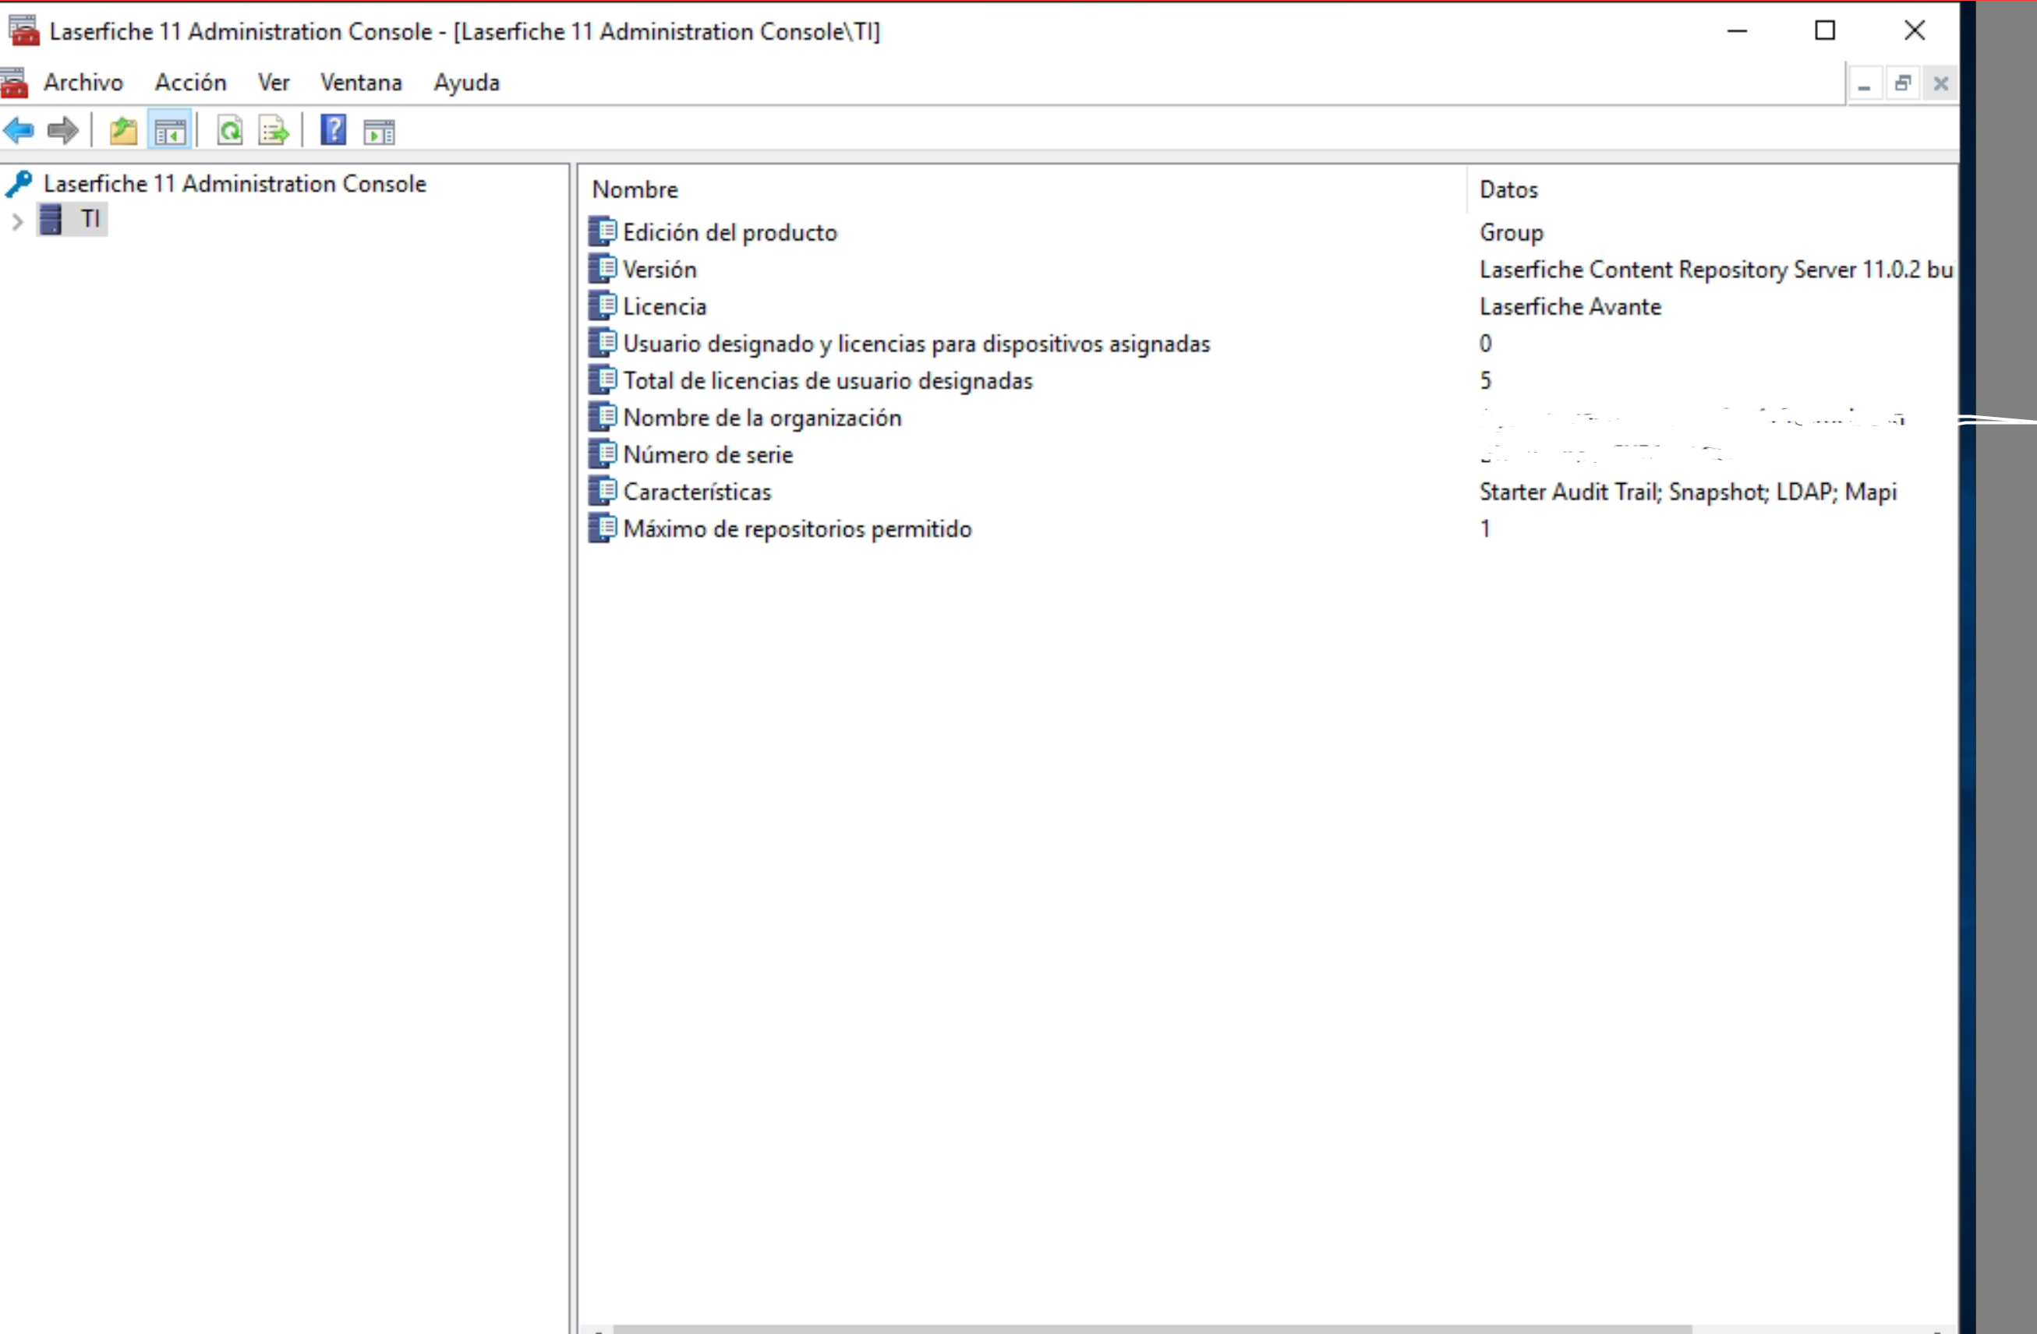The height and width of the screenshot is (1334, 2037).
Task: Select the Licencia row label
Action: (665, 305)
